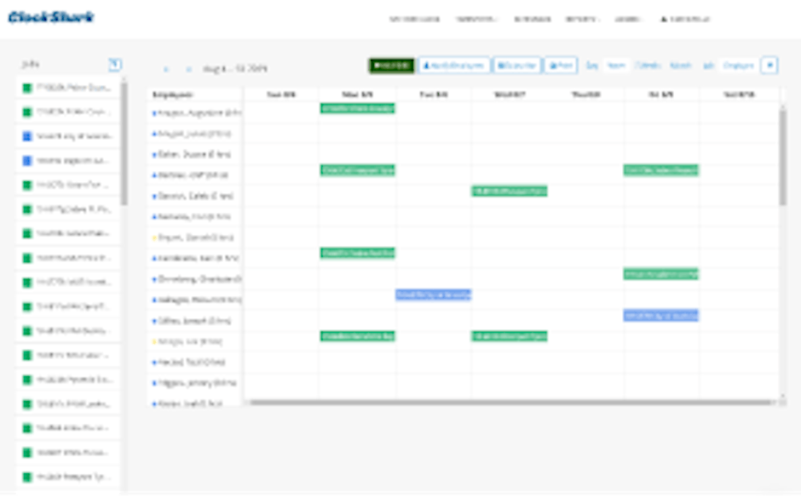This screenshot has height=497, width=801.
Task: Click the Notify Employees icon button
Action: click(427, 64)
